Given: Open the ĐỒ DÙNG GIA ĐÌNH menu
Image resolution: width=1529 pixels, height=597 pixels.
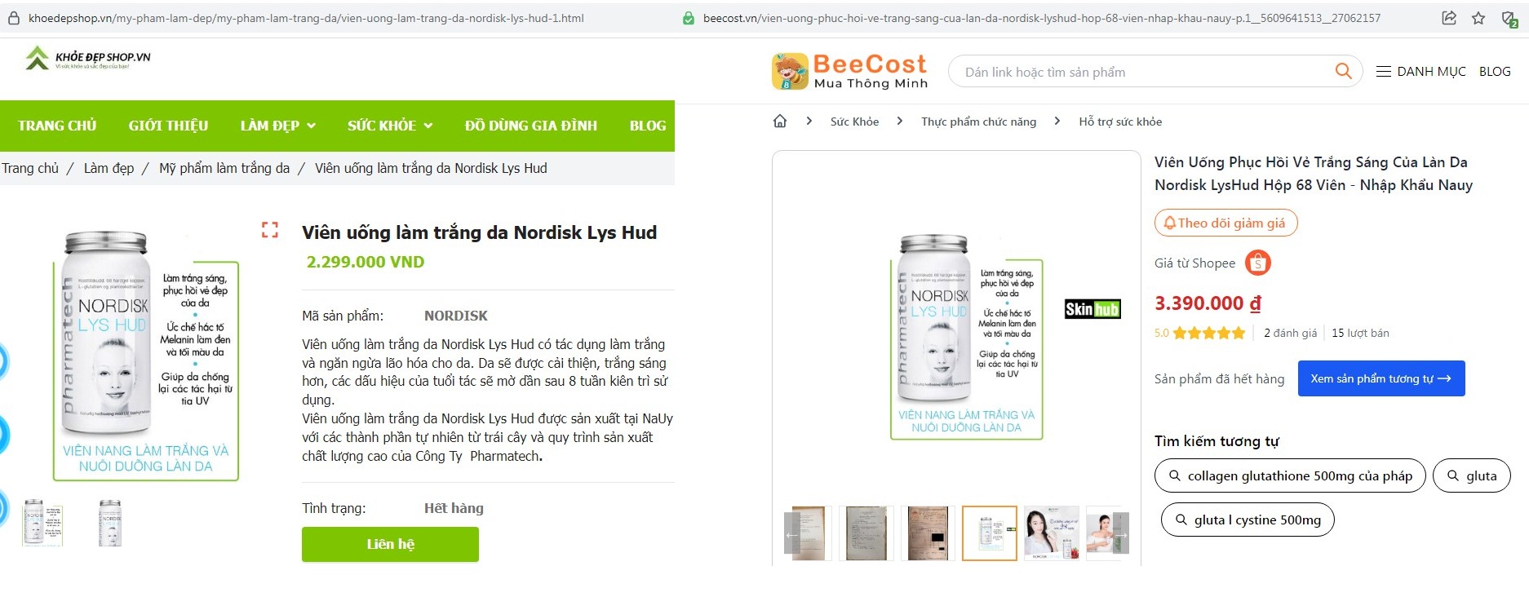Looking at the screenshot, I should coord(530,126).
